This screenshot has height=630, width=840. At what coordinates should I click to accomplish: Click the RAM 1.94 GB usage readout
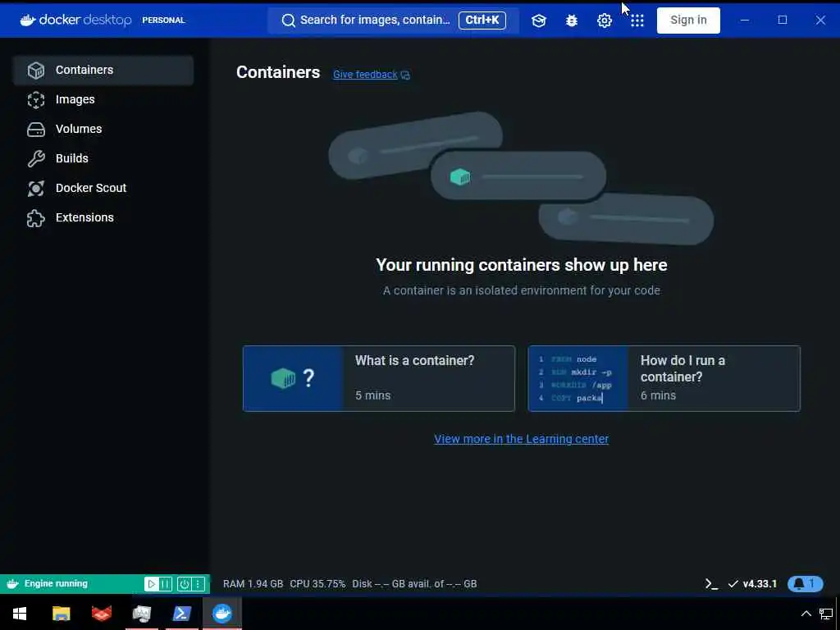coord(253,584)
